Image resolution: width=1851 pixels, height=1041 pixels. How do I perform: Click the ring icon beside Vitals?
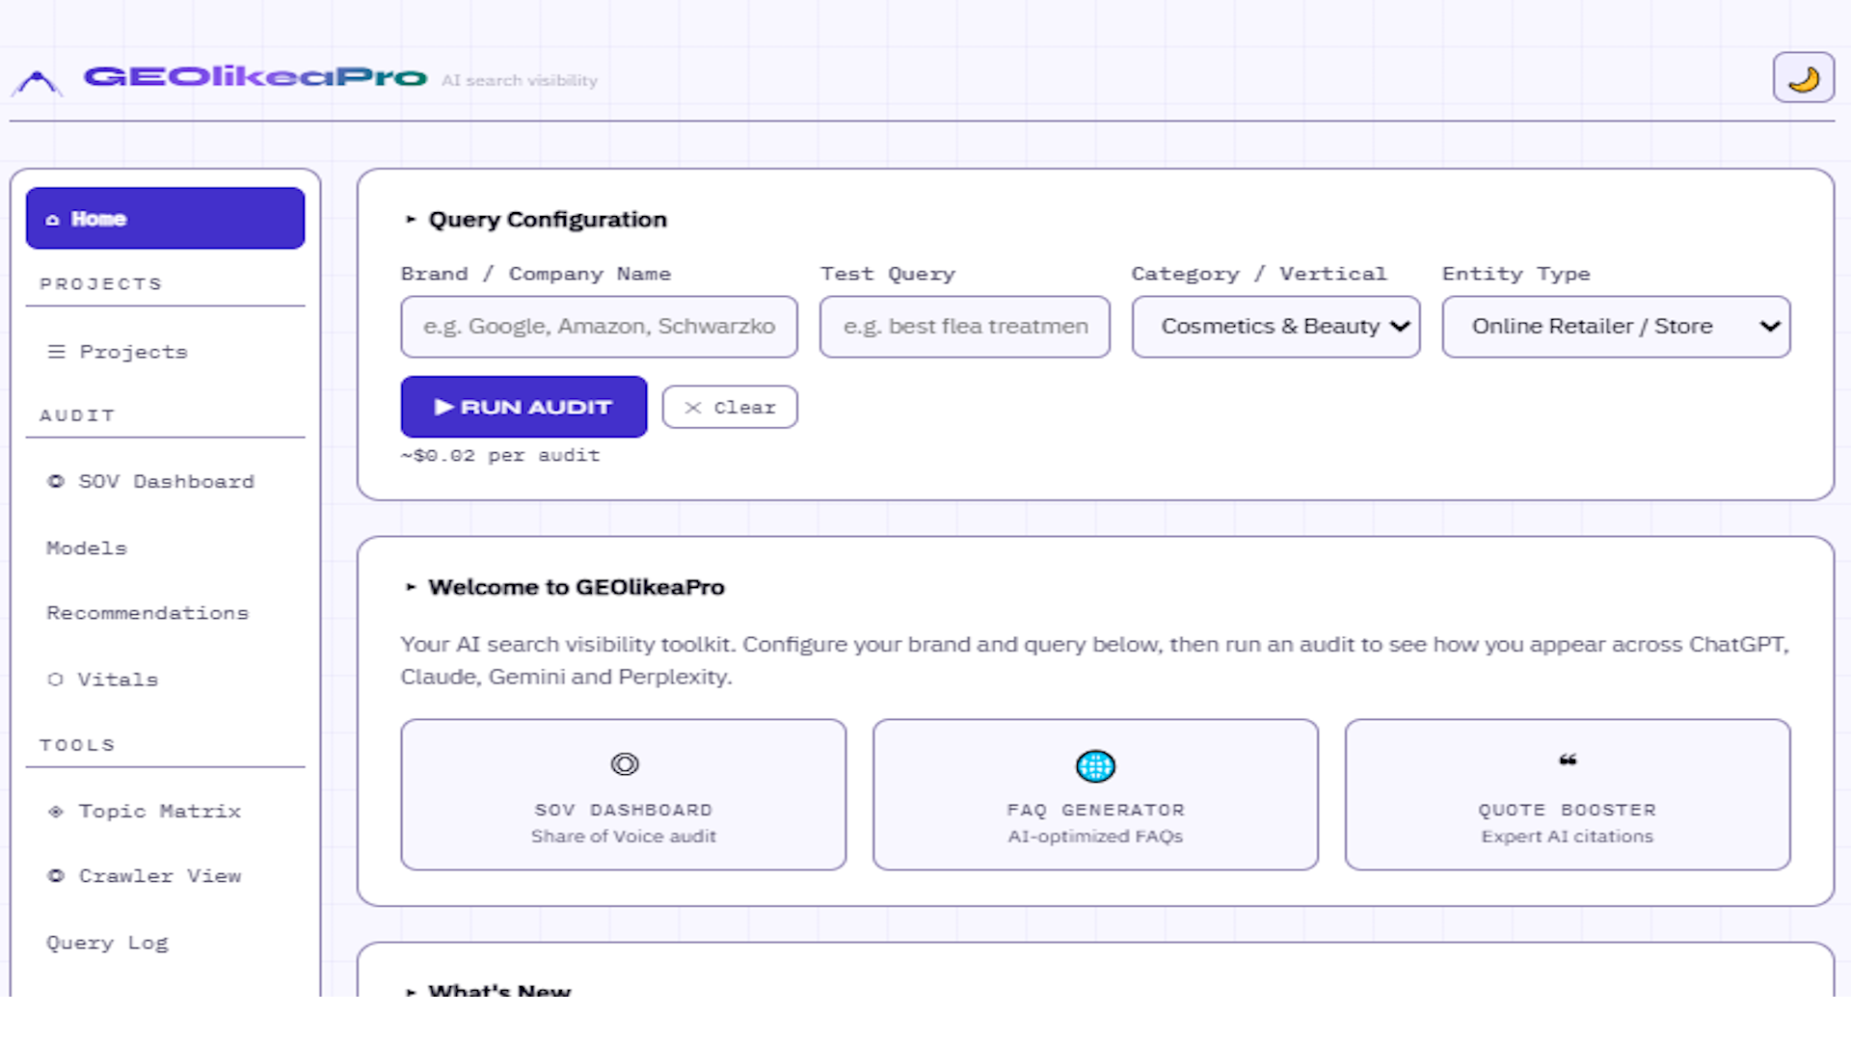tap(55, 680)
